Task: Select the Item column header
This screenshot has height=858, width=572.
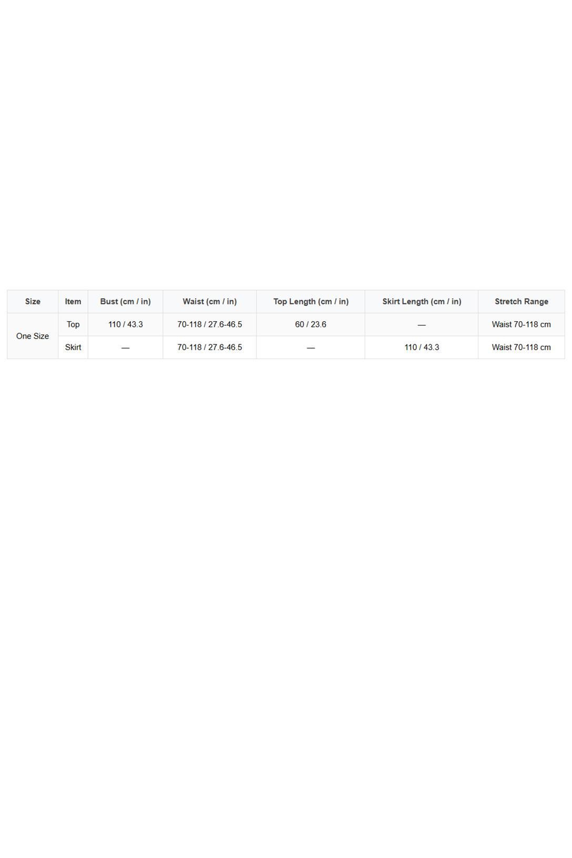Action: (x=73, y=301)
